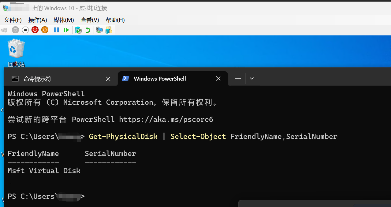Revert the VM using the green arrow icon
The width and height of the screenshot is (391, 207).
(x=88, y=30)
